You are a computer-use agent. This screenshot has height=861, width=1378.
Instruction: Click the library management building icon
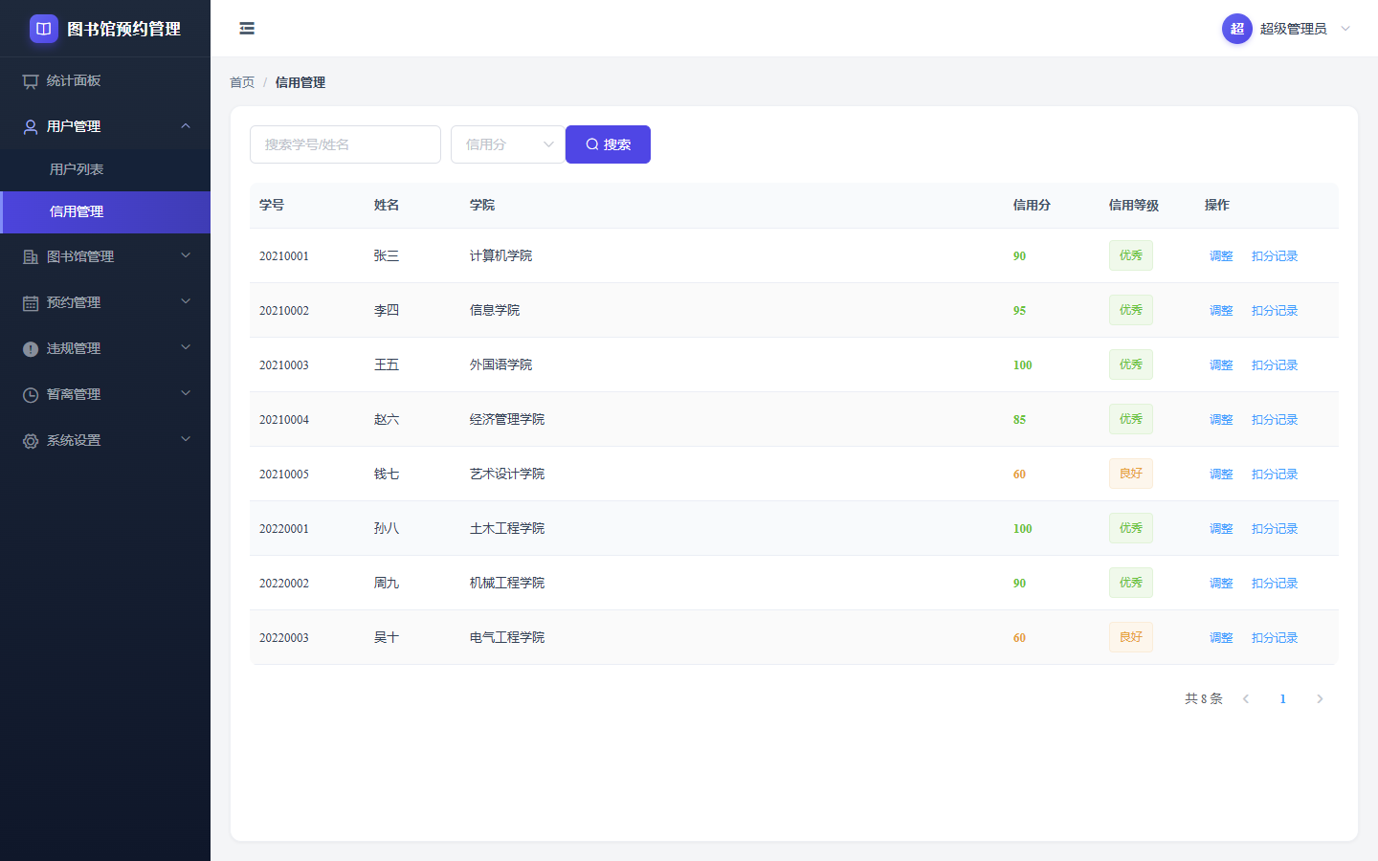(31, 256)
